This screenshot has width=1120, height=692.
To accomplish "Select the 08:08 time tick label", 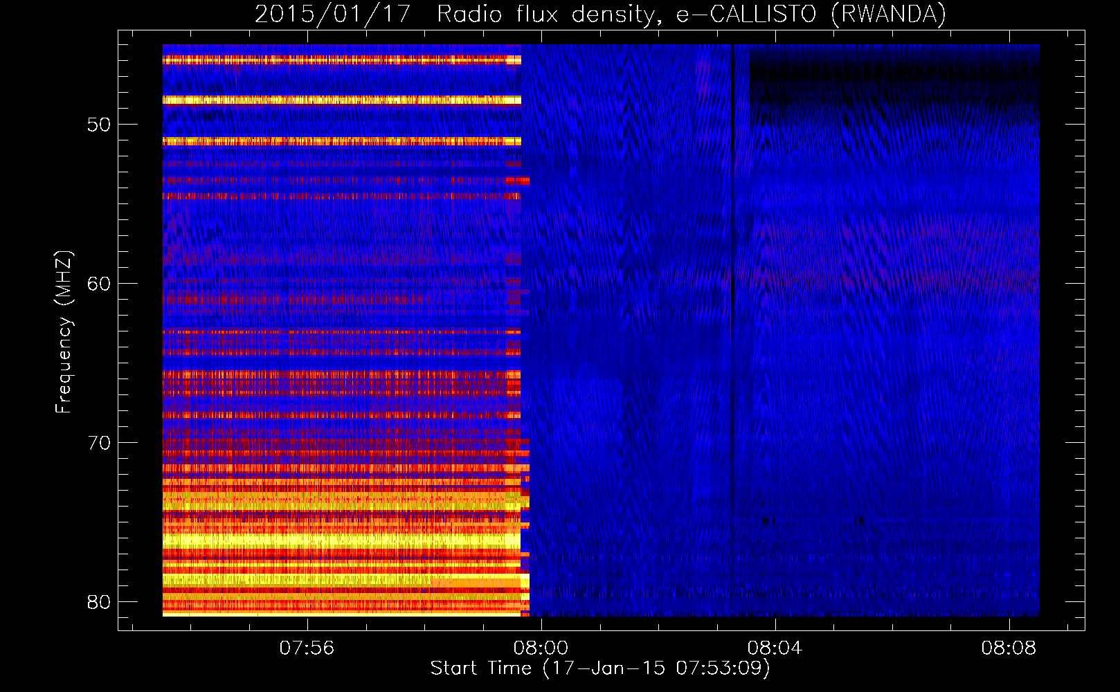I will pyautogui.click(x=1009, y=648).
